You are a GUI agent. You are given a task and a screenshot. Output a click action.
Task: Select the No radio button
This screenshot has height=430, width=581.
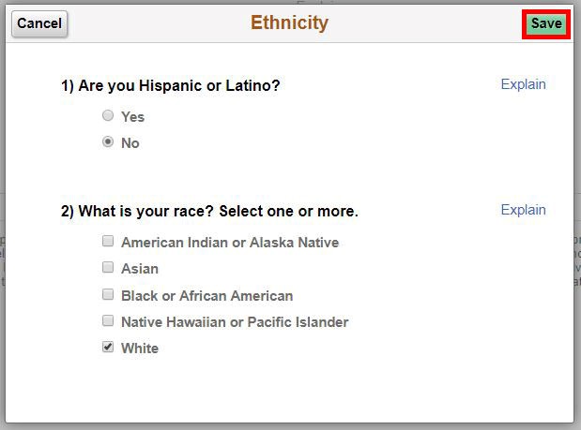(108, 142)
